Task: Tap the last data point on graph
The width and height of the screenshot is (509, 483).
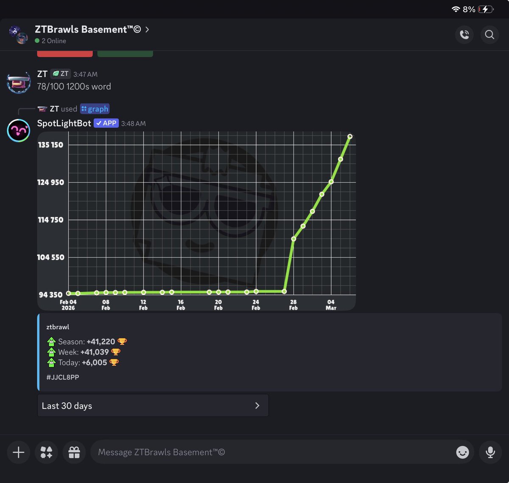Action: coord(350,136)
